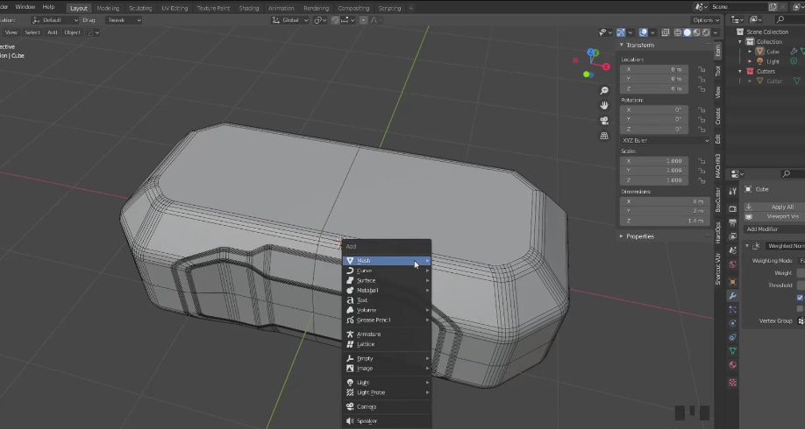The width and height of the screenshot is (805, 429).
Task: Toggle X-ray view icon in header
Action: click(666, 32)
